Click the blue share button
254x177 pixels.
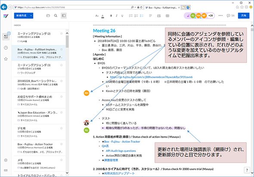[244, 16]
